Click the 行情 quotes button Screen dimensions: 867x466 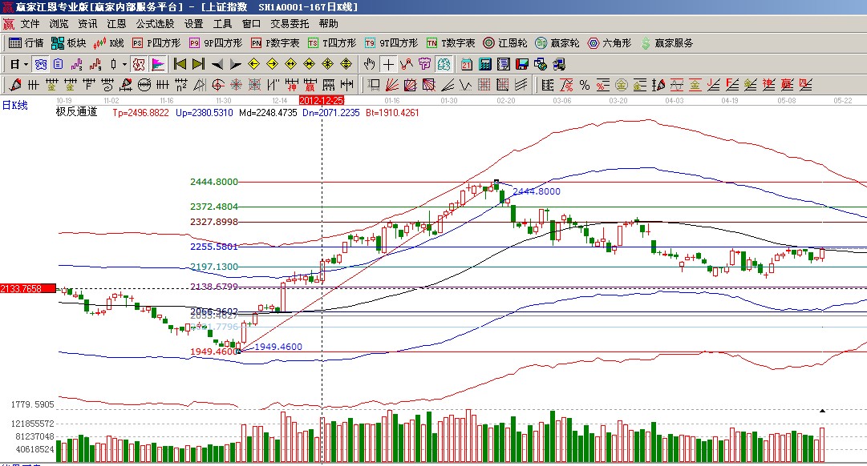(26, 43)
